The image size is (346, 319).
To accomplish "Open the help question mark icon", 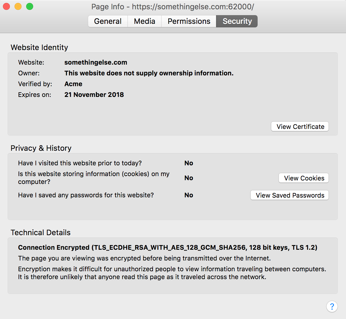I will point(332,306).
